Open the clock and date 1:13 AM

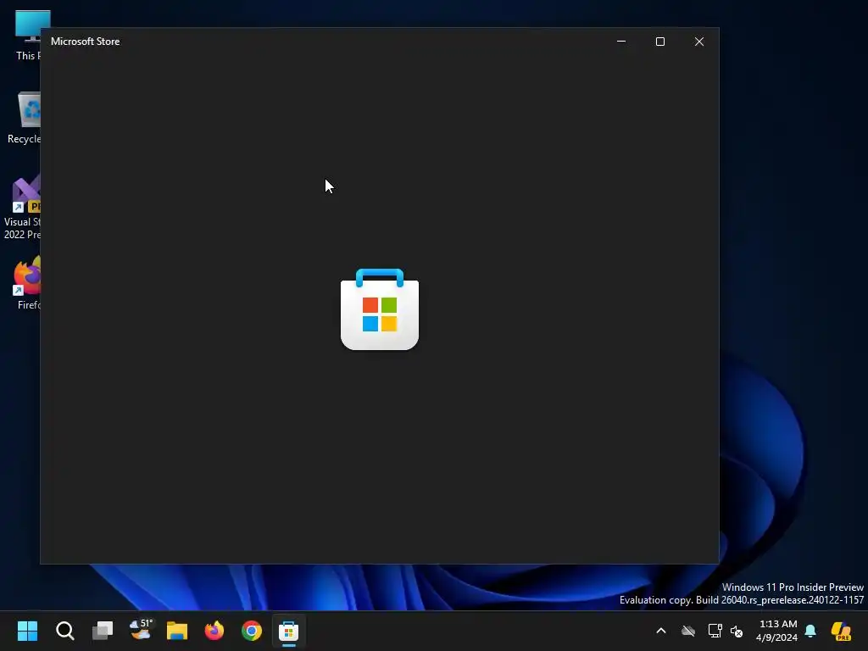coord(777,631)
